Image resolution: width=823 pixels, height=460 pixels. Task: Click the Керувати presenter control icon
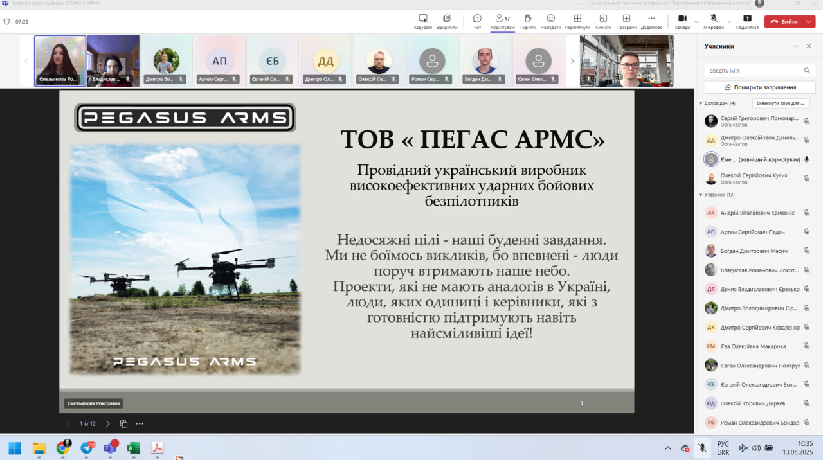[x=423, y=21]
